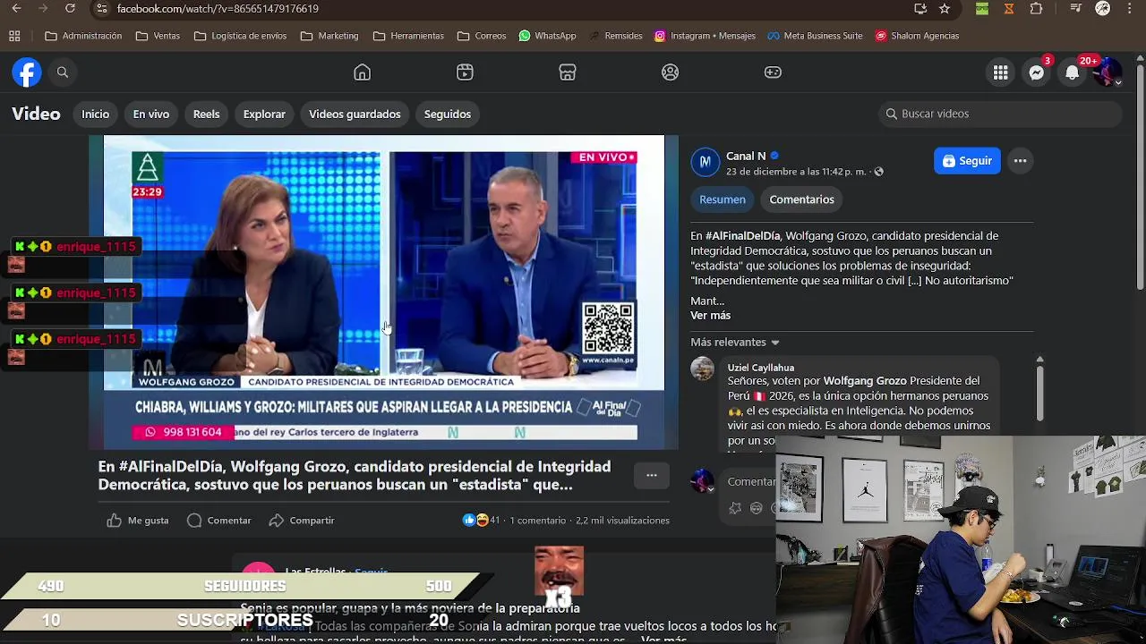This screenshot has height=644, width=1146.
Task: Open the Marketing bookmark folder
Action: [329, 36]
